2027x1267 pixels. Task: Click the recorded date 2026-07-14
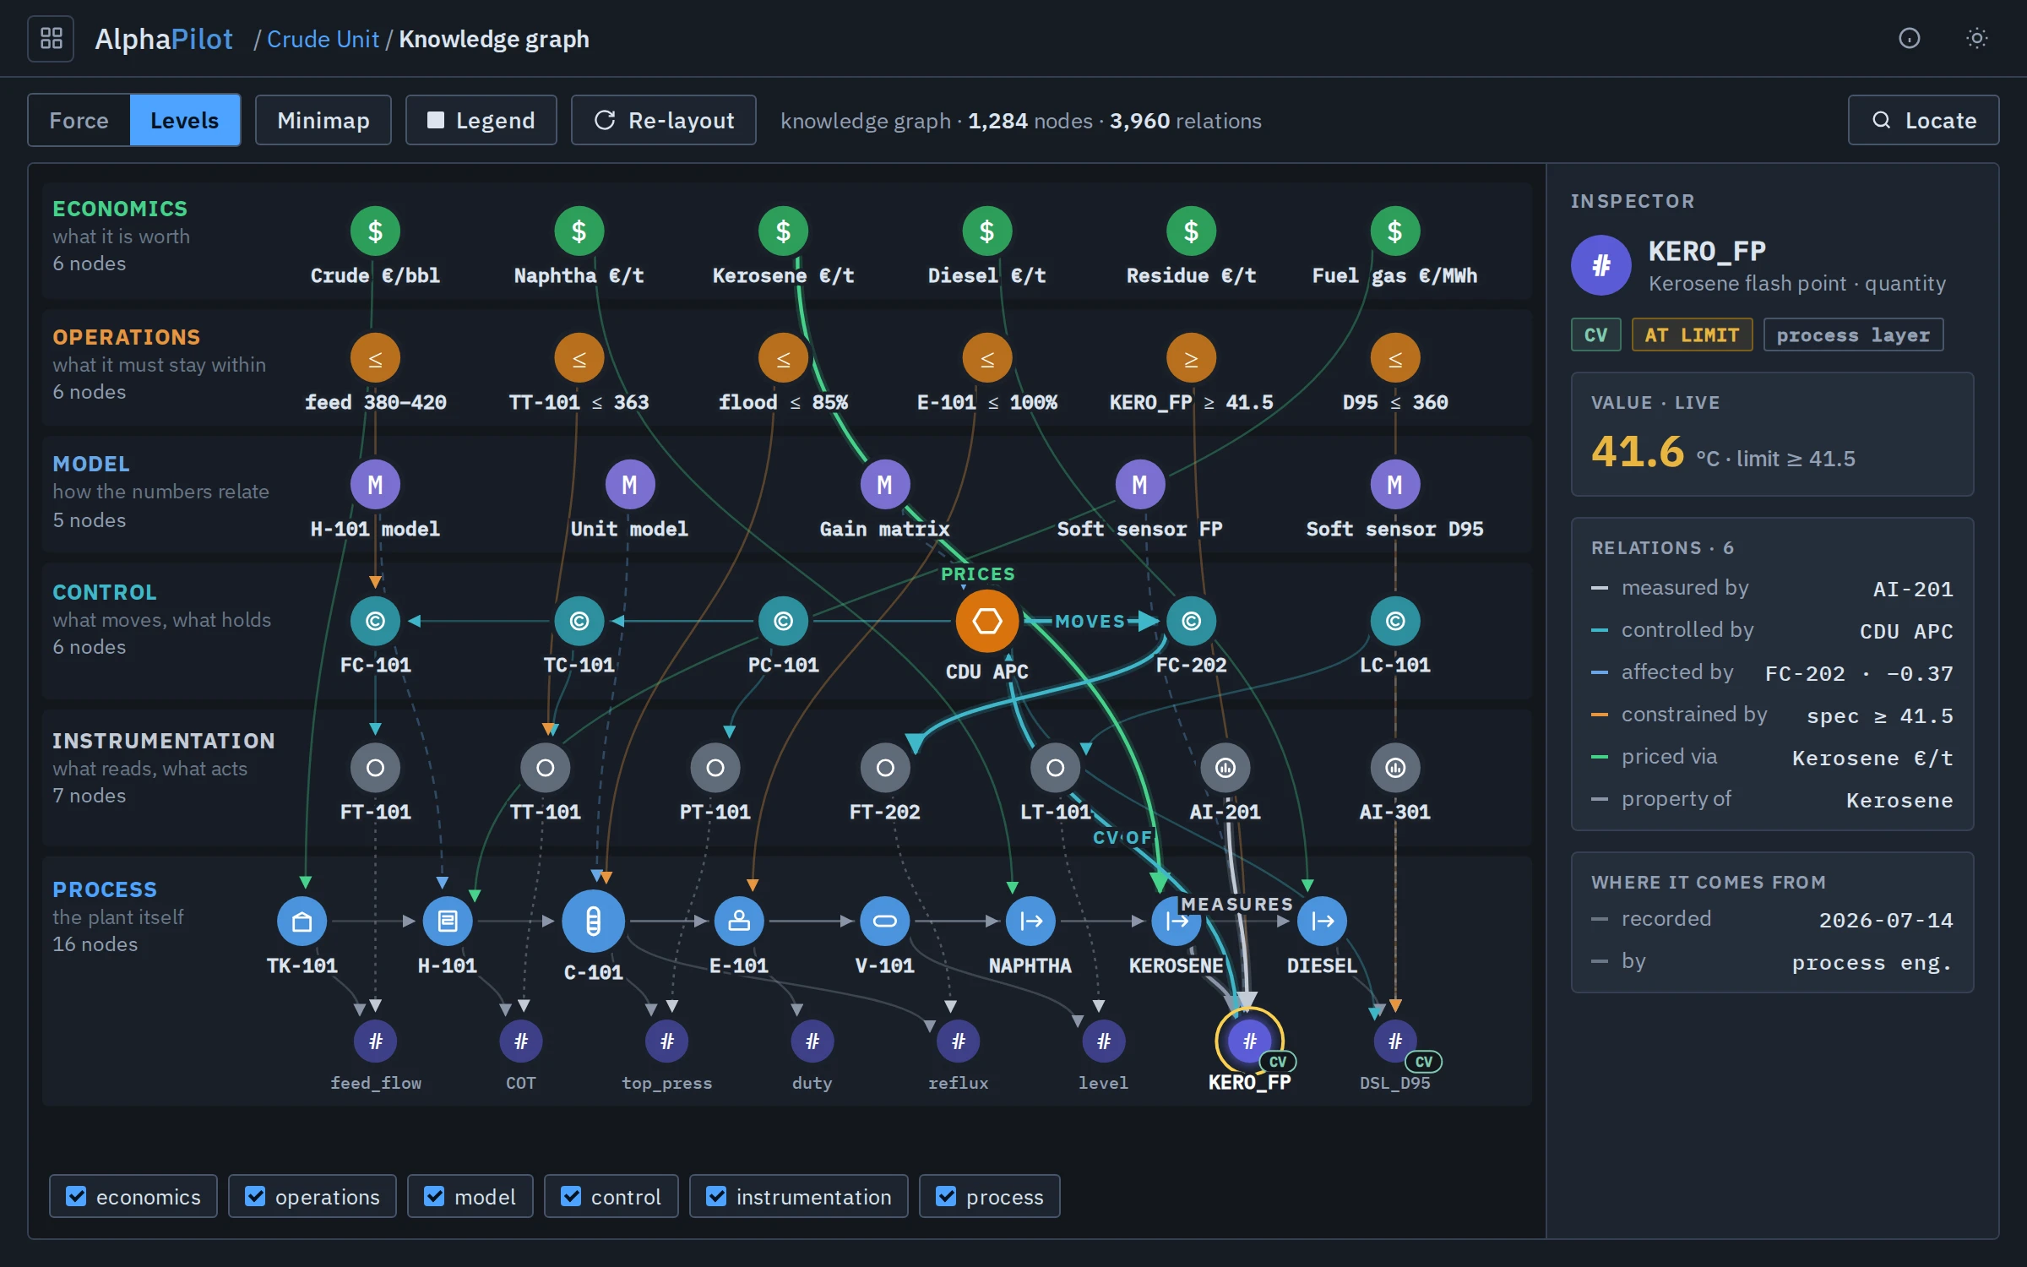[1886, 920]
